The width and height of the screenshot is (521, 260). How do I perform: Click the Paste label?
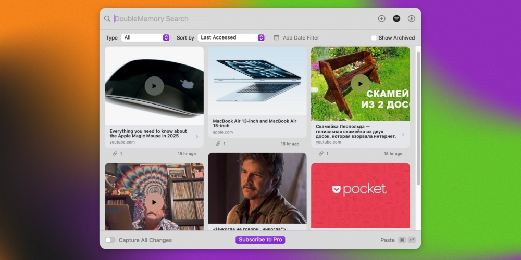click(388, 240)
